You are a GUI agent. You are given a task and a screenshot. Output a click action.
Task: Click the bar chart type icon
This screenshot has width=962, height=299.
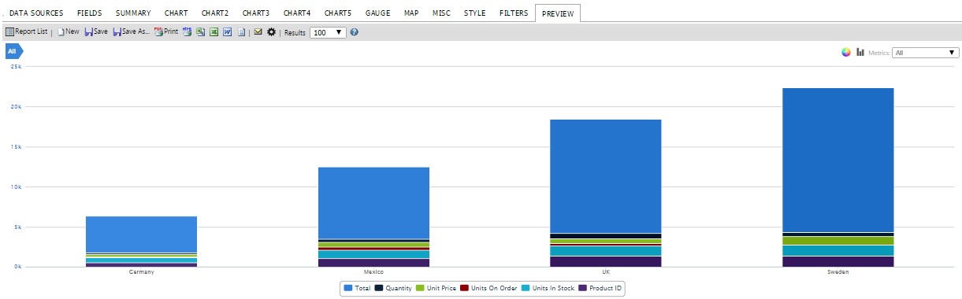[860, 52]
